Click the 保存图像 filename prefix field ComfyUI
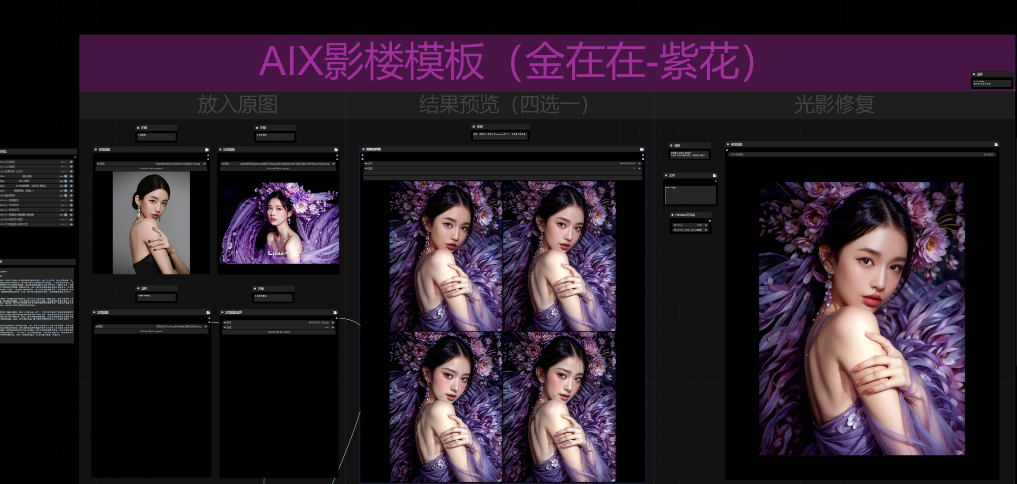The width and height of the screenshot is (1017, 484). point(862,155)
